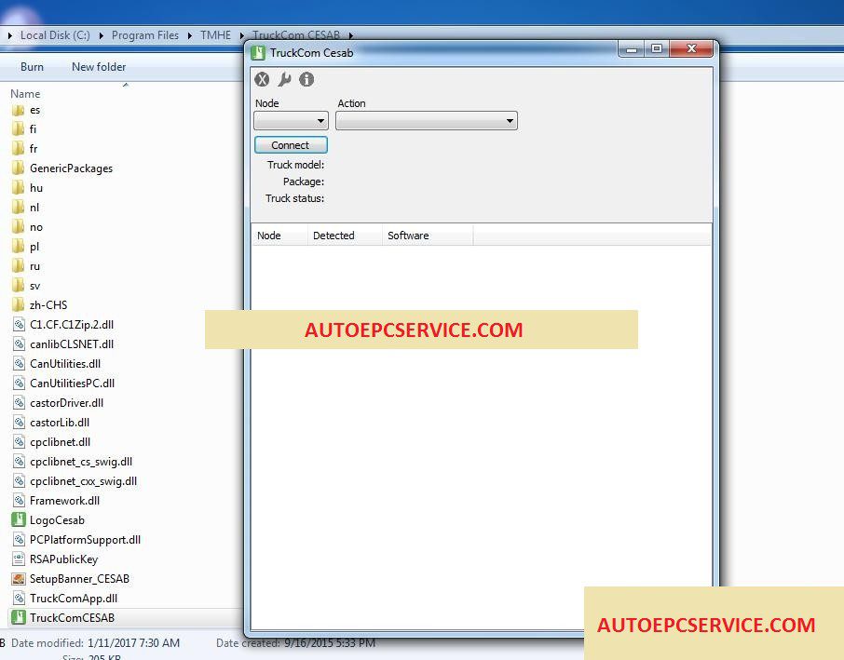Select castorLib.dll file icon
The image size is (844, 660).
[19, 423]
